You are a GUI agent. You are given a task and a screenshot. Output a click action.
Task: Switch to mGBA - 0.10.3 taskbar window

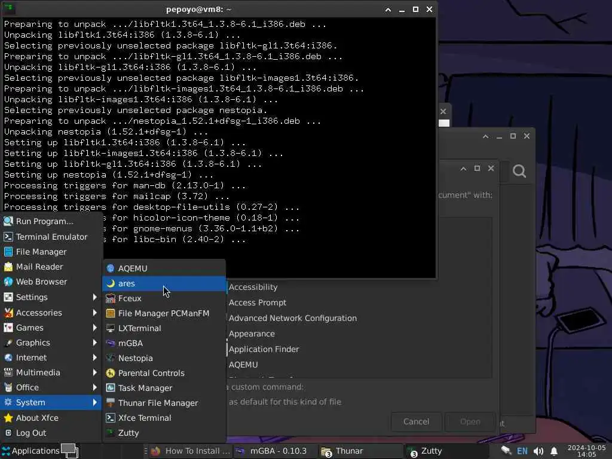click(x=274, y=451)
